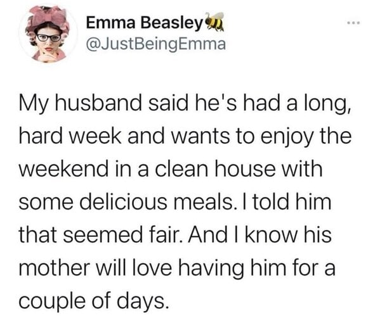Image resolution: width=380 pixels, height=323 pixels.
Task: Click the line 'hard week and wants to enjoy the'
Action: click(185, 136)
